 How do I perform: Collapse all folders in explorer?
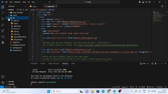point(27,10)
